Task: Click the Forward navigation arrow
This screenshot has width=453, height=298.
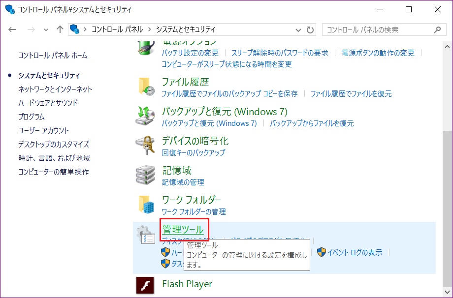Action: (31, 30)
